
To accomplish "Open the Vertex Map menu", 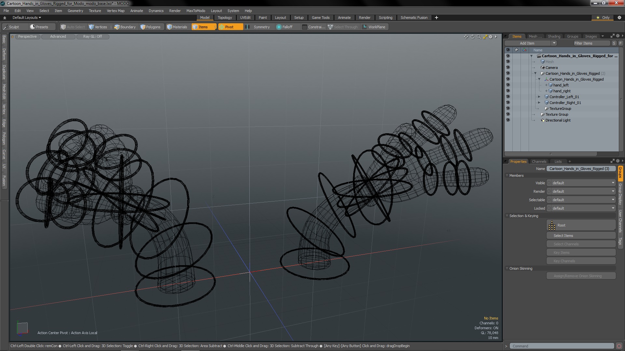I will coord(116,11).
